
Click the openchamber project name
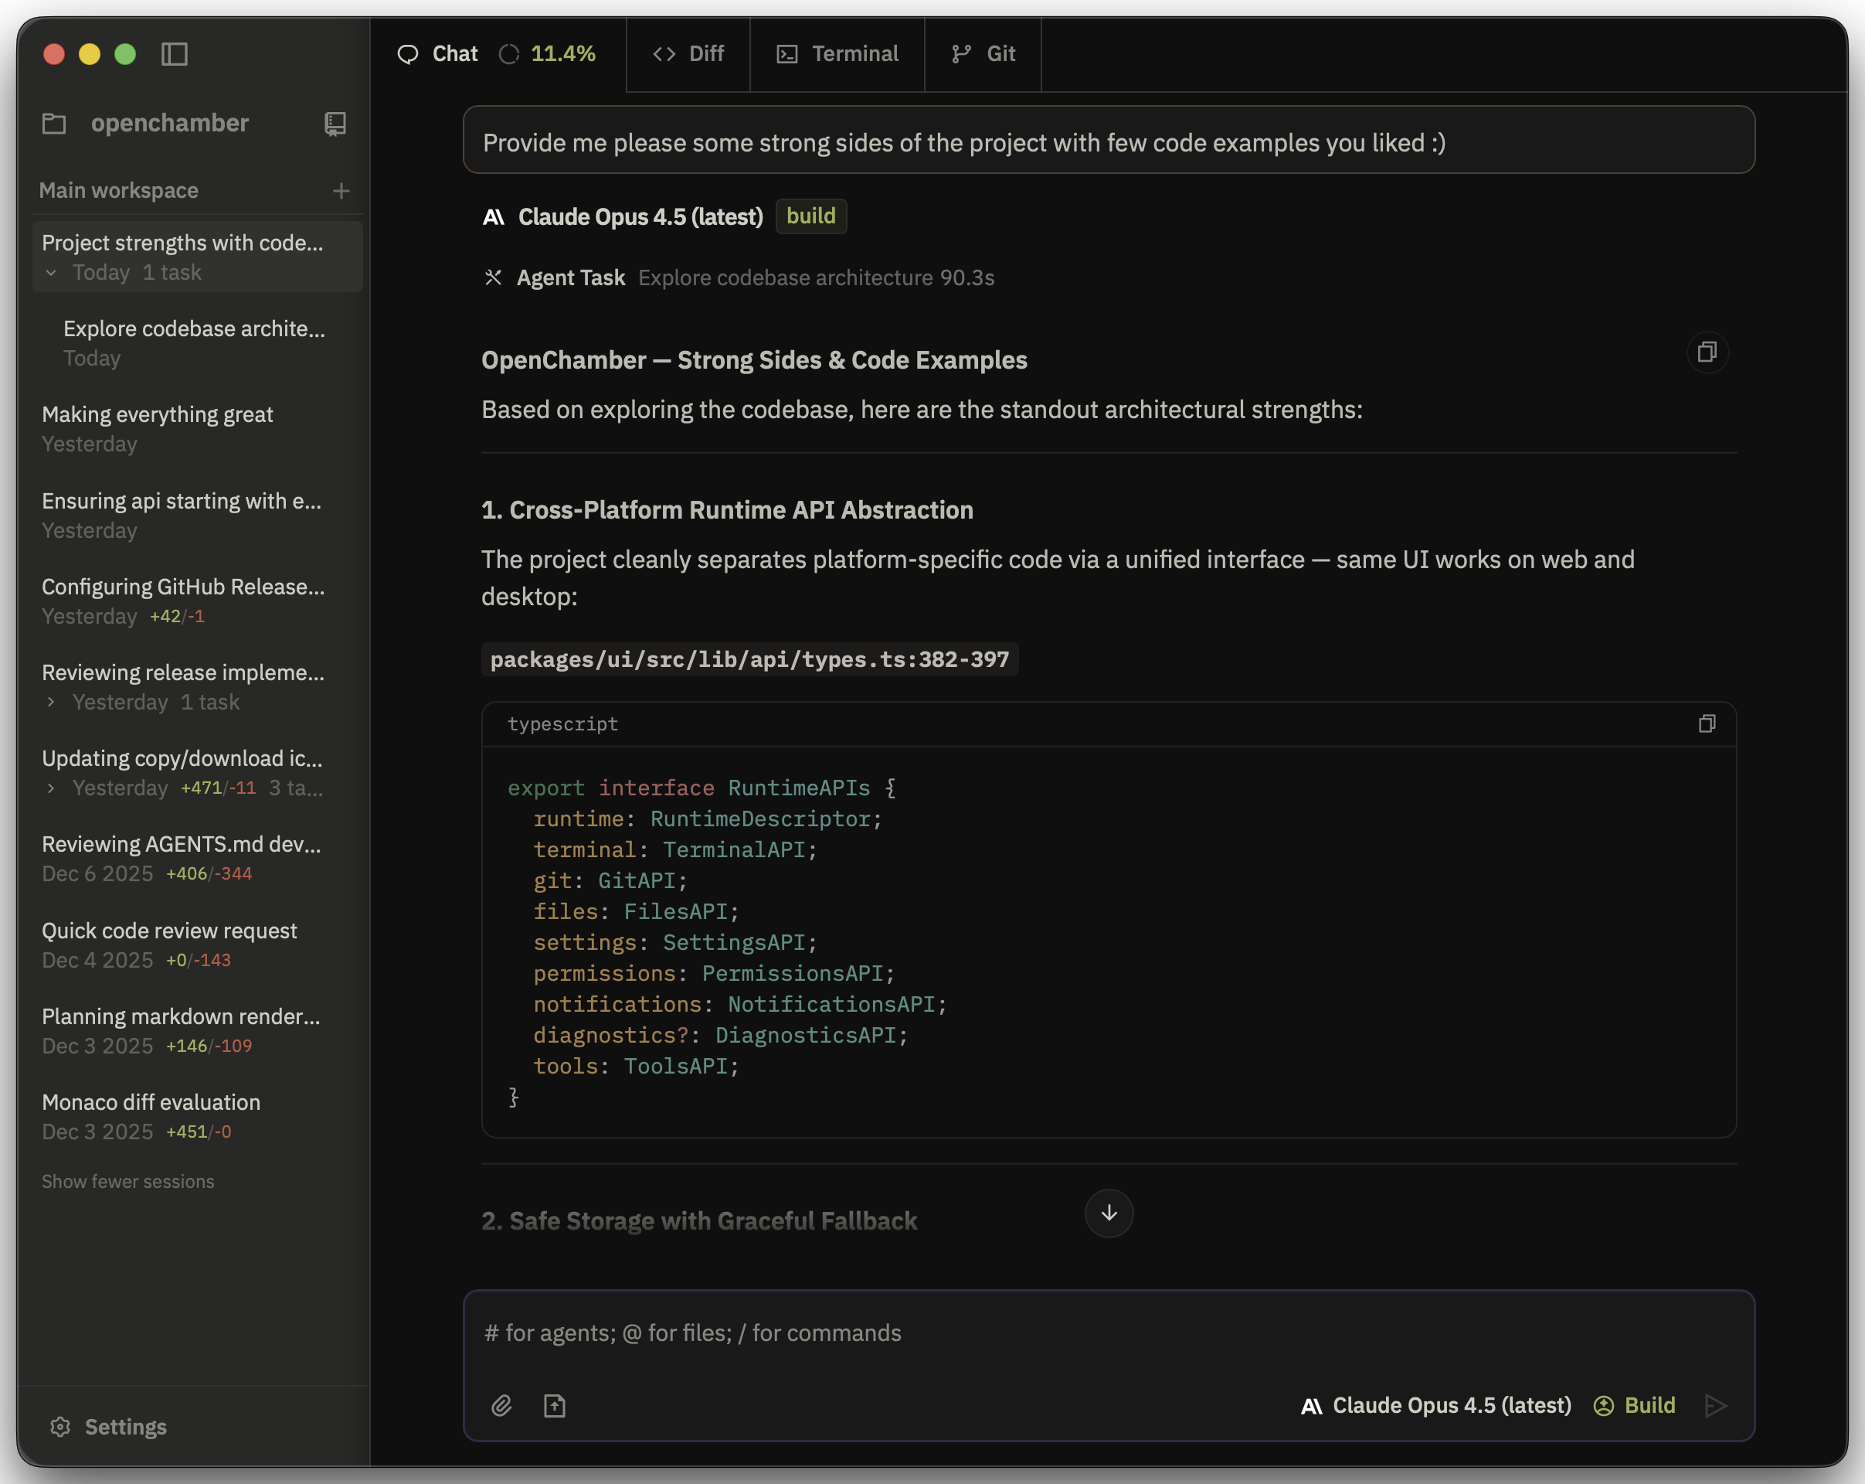click(169, 123)
